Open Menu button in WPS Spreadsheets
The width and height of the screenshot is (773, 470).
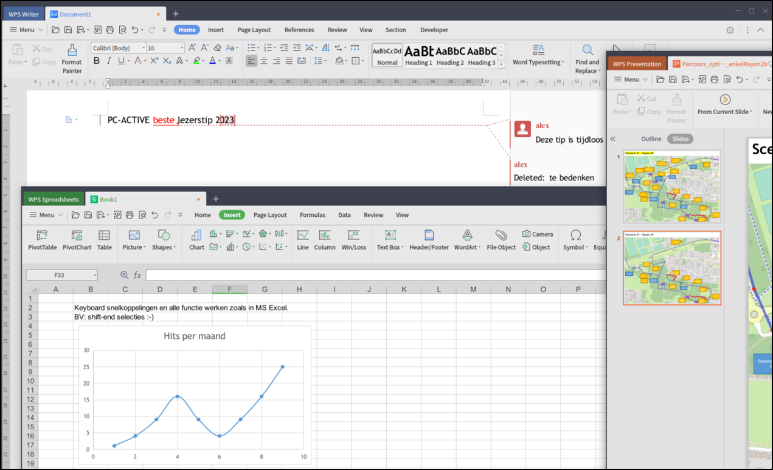46,215
